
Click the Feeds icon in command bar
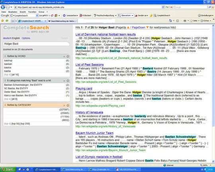click(x=178, y=21)
